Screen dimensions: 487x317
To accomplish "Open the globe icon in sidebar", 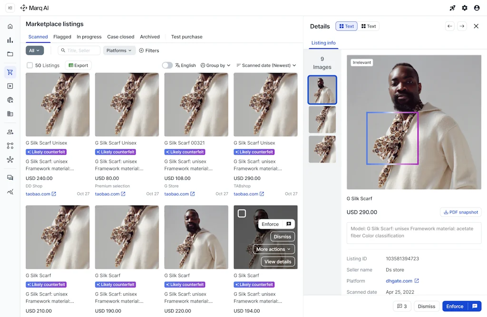I will click(x=10, y=100).
